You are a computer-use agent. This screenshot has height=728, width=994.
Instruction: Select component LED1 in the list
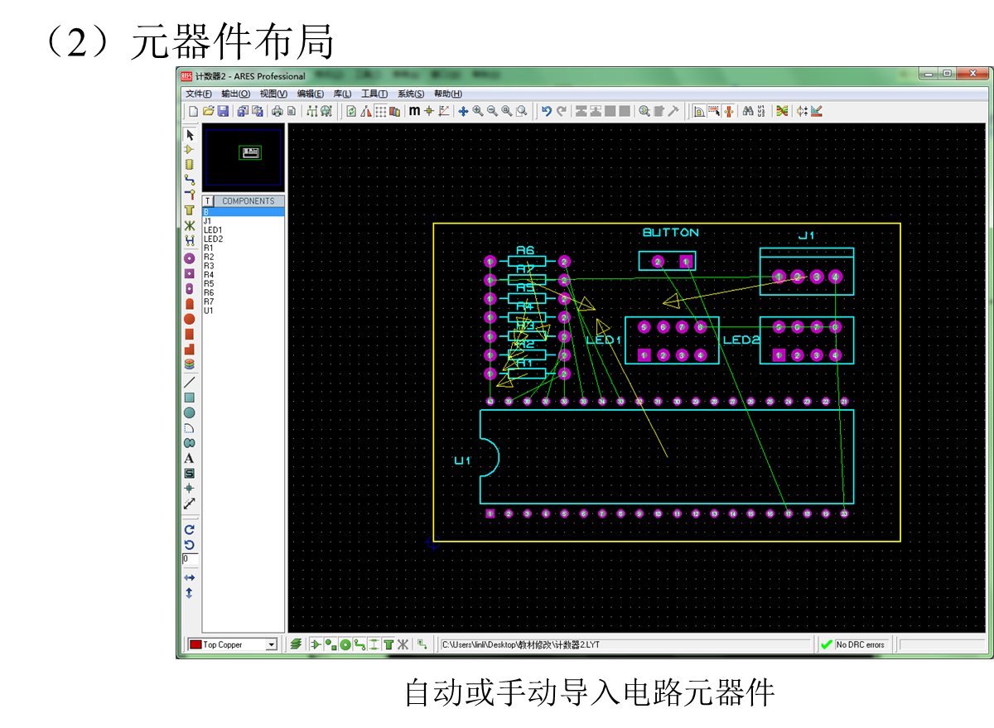tap(244, 229)
